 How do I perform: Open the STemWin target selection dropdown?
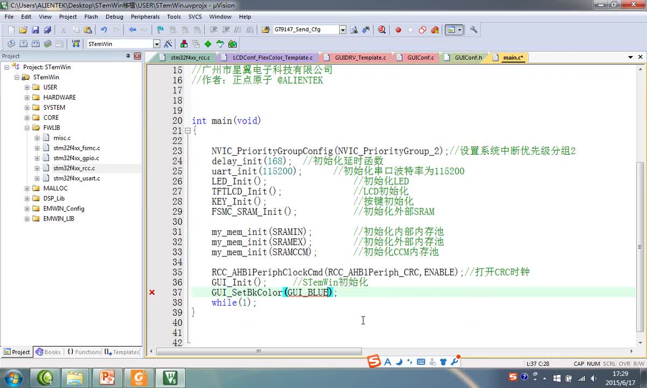click(x=156, y=44)
